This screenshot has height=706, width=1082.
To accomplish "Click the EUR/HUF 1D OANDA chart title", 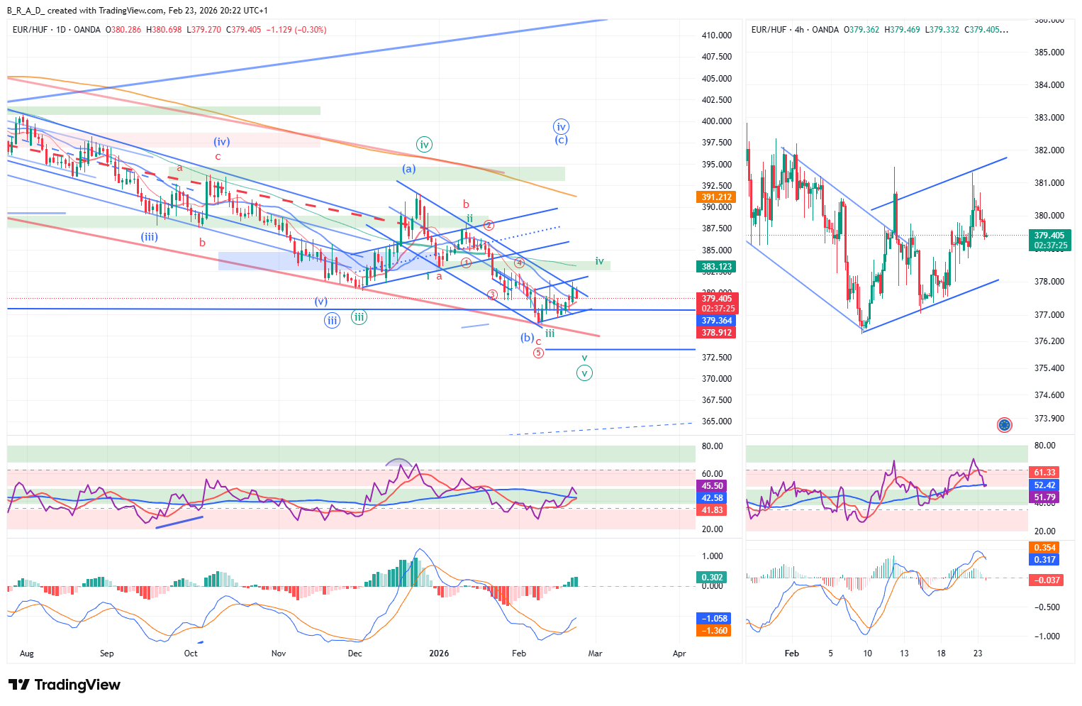I will [57, 30].
